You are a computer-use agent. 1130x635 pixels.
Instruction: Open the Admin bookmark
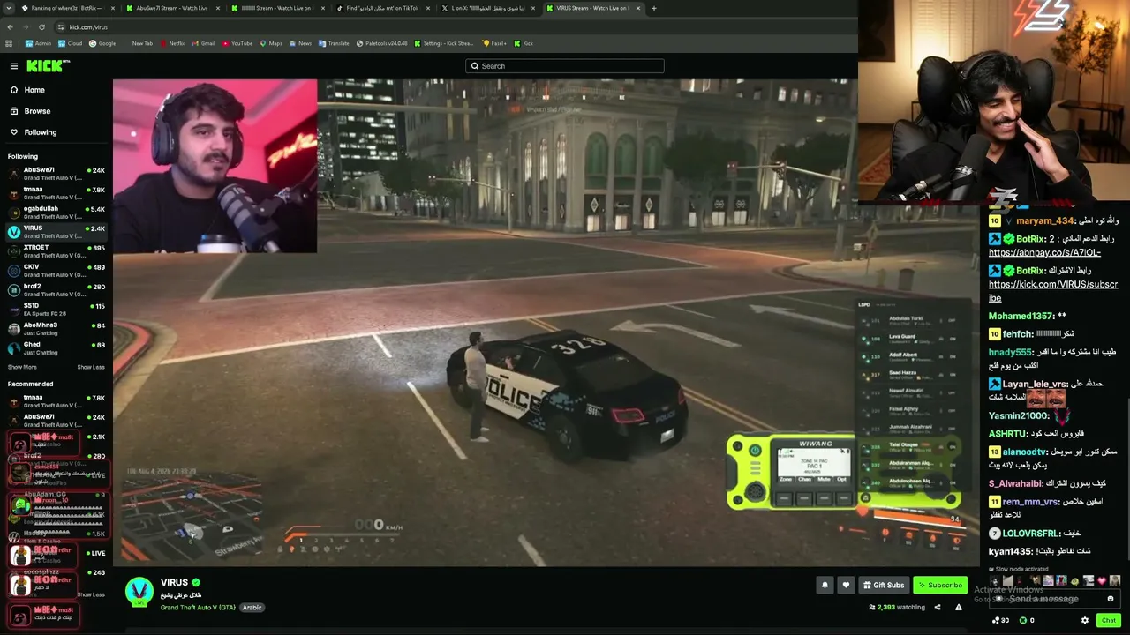39,43
